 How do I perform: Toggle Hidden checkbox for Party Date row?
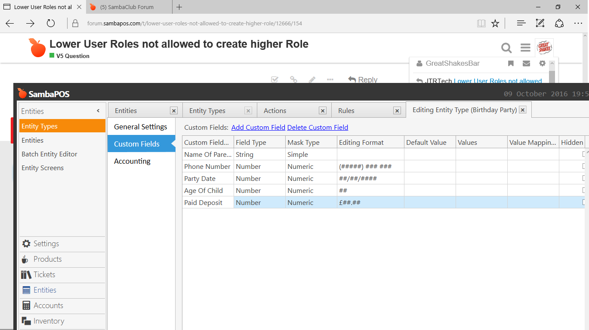point(584,178)
